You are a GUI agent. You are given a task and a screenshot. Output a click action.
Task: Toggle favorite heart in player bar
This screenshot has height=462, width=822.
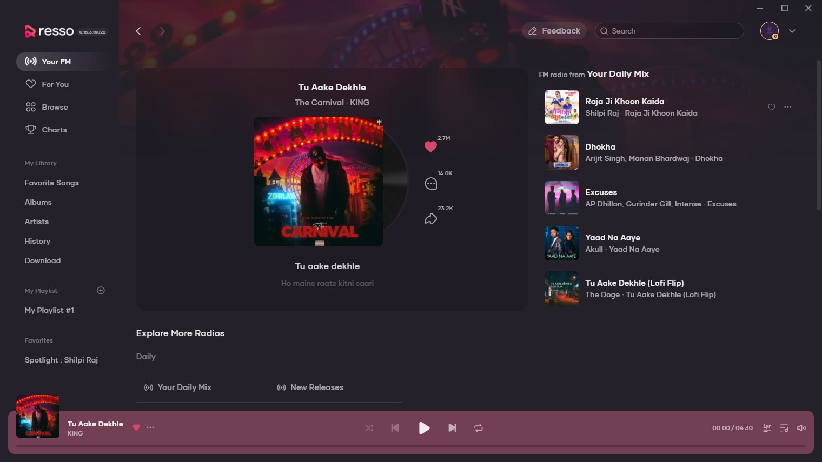[x=136, y=427]
